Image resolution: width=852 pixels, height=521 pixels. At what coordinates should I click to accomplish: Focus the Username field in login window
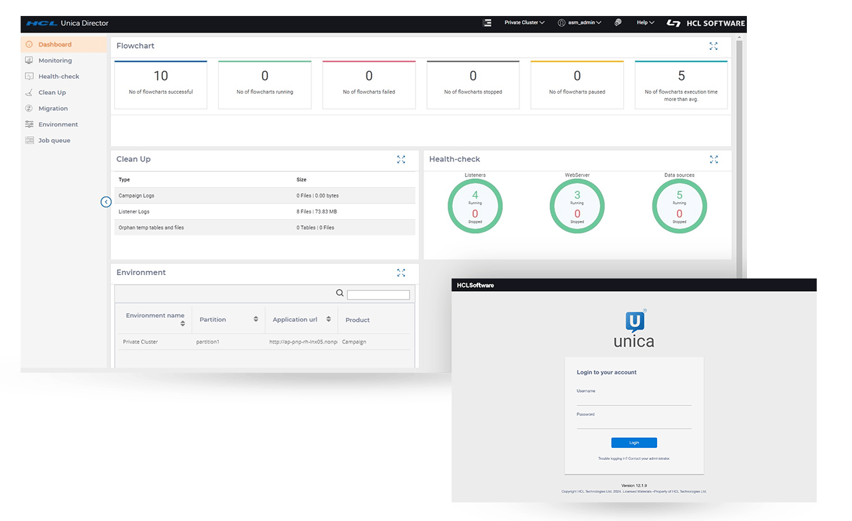pos(634,401)
